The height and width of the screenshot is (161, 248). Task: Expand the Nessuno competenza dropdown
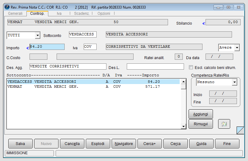click(234, 82)
